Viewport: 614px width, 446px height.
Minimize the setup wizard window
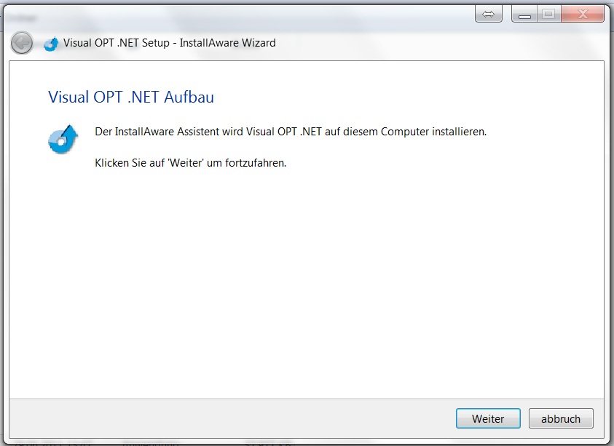(524, 15)
